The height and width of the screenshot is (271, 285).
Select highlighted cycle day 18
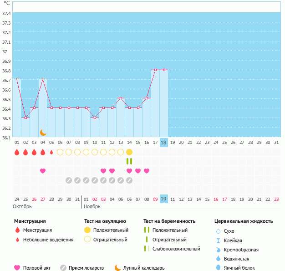coord(164,142)
